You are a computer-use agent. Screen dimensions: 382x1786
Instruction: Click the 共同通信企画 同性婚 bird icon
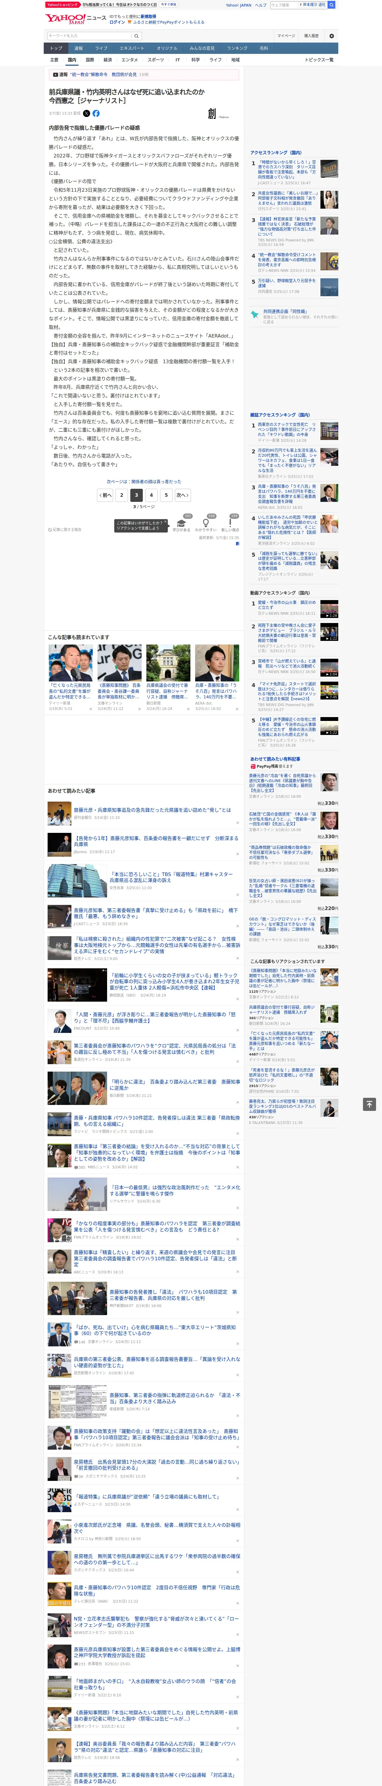point(254,315)
